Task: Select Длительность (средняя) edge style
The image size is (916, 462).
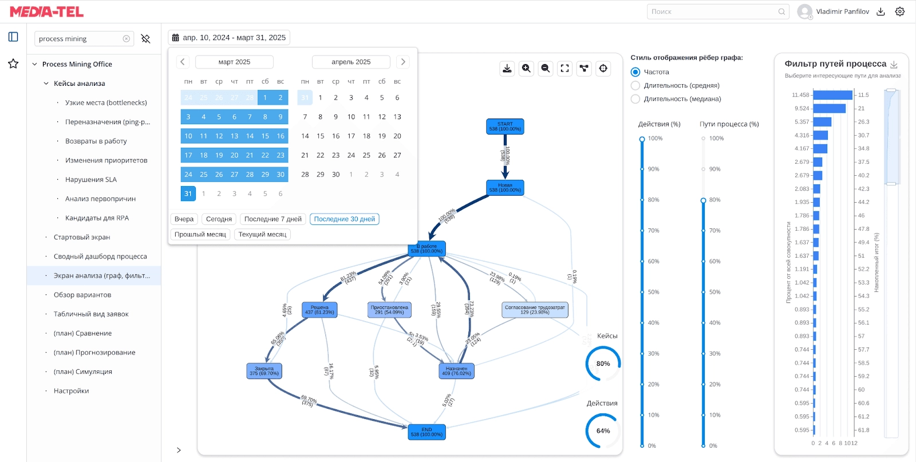Action: pos(635,85)
